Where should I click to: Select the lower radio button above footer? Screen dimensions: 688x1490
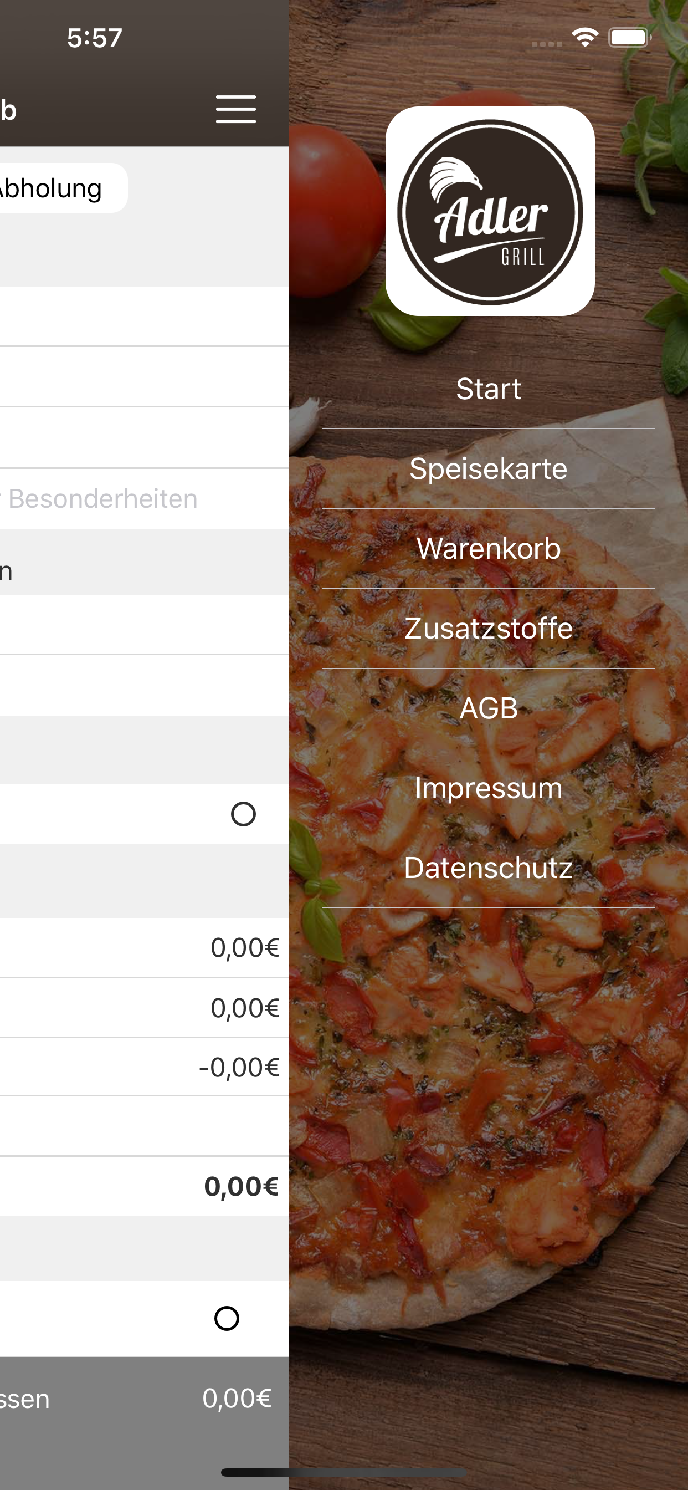(227, 1318)
